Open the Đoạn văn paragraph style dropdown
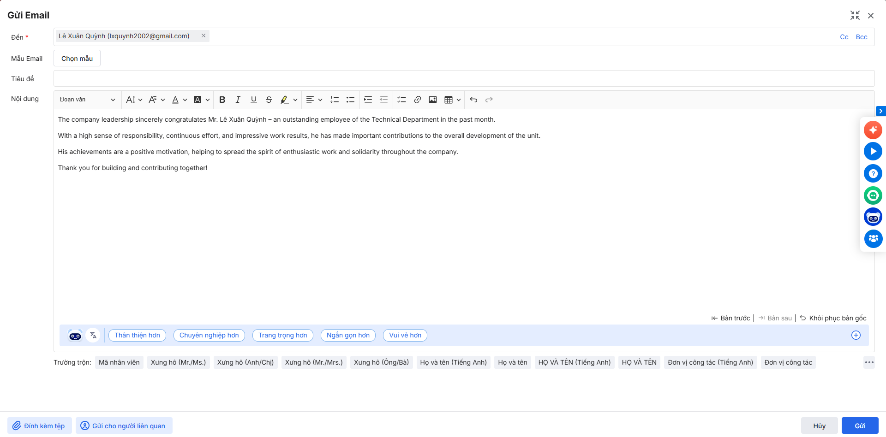Image resolution: width=886 pixels, height=437 pixels. click(87, 100)
